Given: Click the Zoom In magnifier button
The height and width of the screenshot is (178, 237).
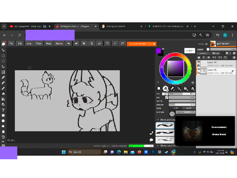Looking at the screenshot, I should (84, 44).
